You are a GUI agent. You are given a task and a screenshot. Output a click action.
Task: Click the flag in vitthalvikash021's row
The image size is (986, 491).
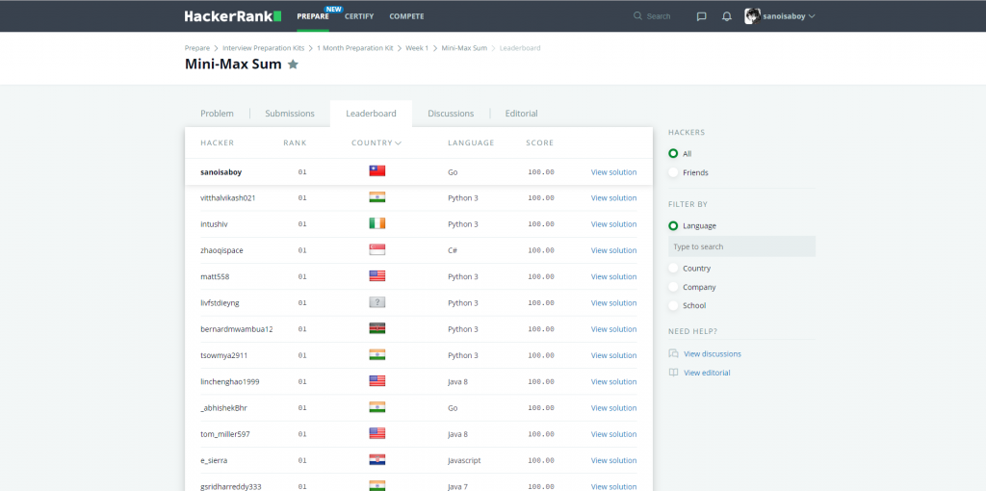[377, 197]
